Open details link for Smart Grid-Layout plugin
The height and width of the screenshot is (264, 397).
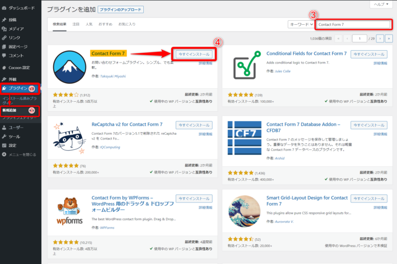pyautogui.click(x=380, y=208)
